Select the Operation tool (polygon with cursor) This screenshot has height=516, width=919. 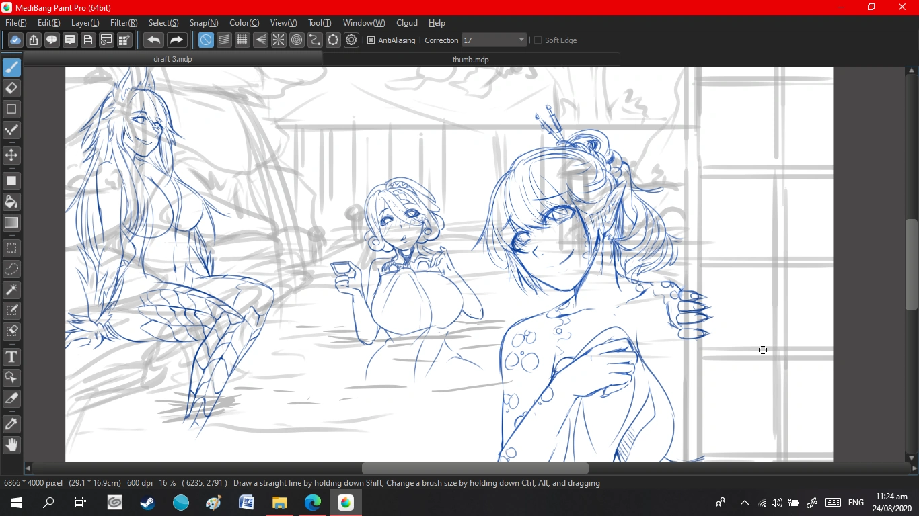11,378
